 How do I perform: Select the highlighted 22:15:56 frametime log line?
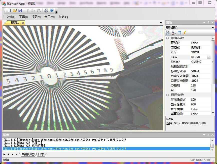click(106, 149)
